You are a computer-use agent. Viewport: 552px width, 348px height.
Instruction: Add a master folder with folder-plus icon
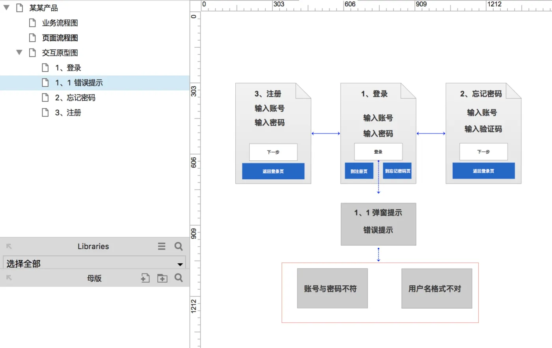(x=162, y=278)
